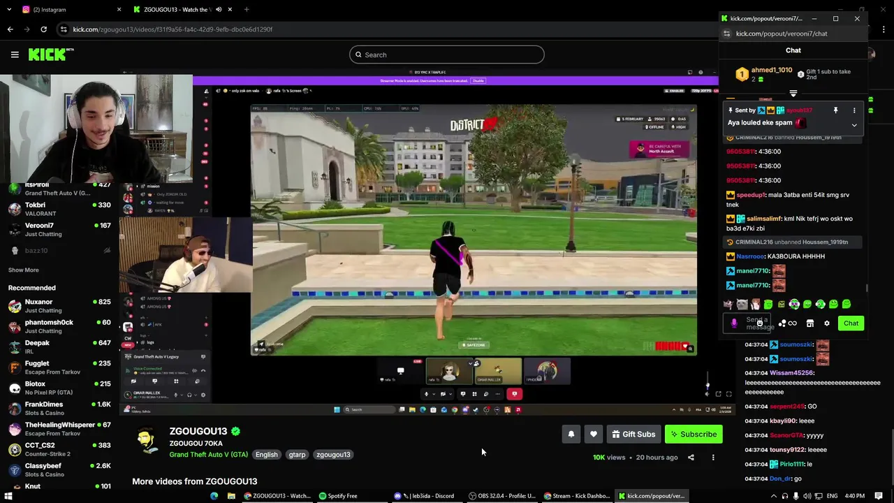Open the Kick sidebar hamburger menu
Screen dimensions: 894x503
tap(15, 54)
